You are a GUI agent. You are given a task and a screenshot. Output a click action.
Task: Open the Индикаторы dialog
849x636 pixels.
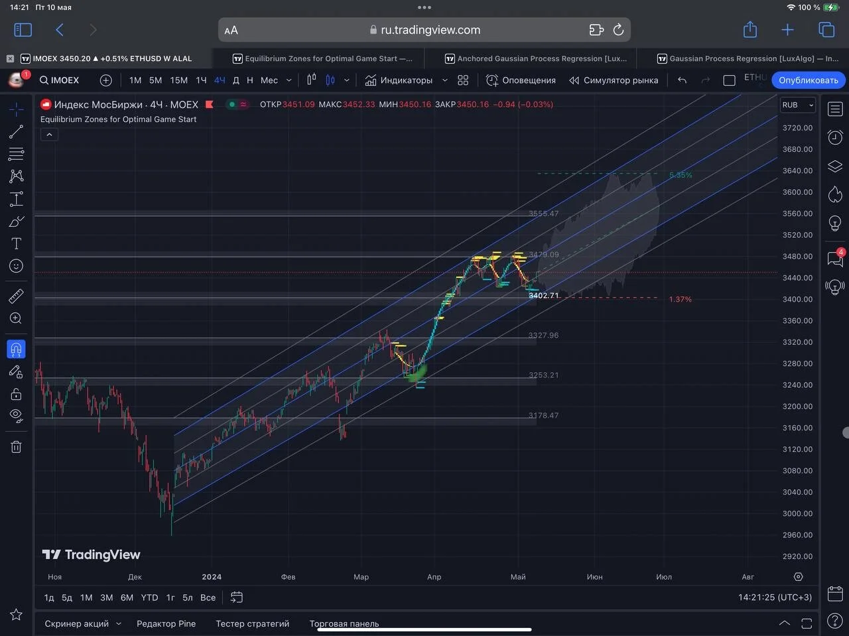pyautogui.click(x=399, y=80)
